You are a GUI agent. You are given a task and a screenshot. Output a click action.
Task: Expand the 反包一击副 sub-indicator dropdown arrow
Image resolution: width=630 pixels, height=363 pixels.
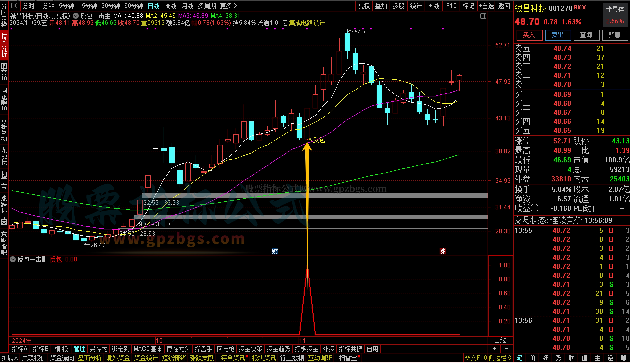13,259
